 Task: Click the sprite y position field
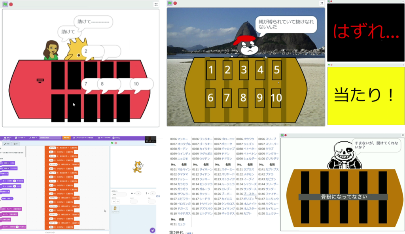tap(153, 193)
